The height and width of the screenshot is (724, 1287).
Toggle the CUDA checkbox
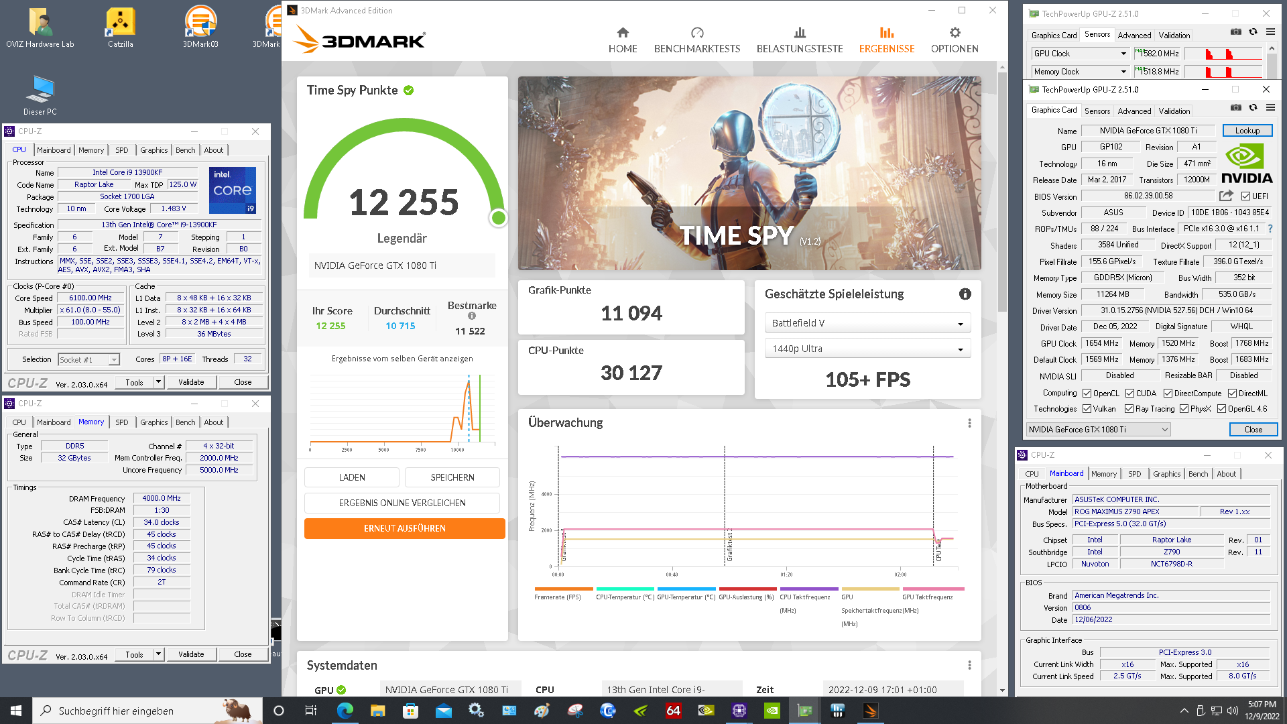coord(1129,394)
